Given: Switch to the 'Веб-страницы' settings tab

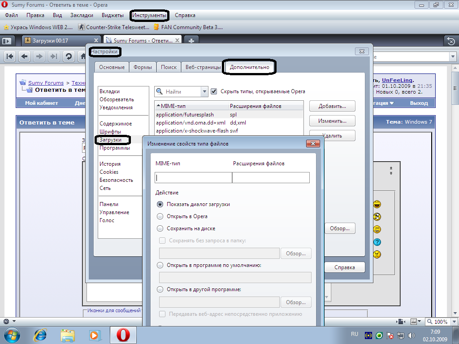Looking at the screenshot, I should 203,67.
